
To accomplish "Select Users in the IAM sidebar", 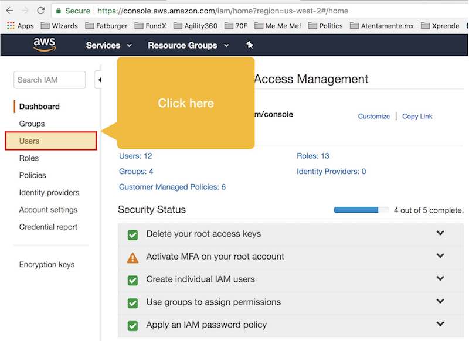I will [51, 141].
